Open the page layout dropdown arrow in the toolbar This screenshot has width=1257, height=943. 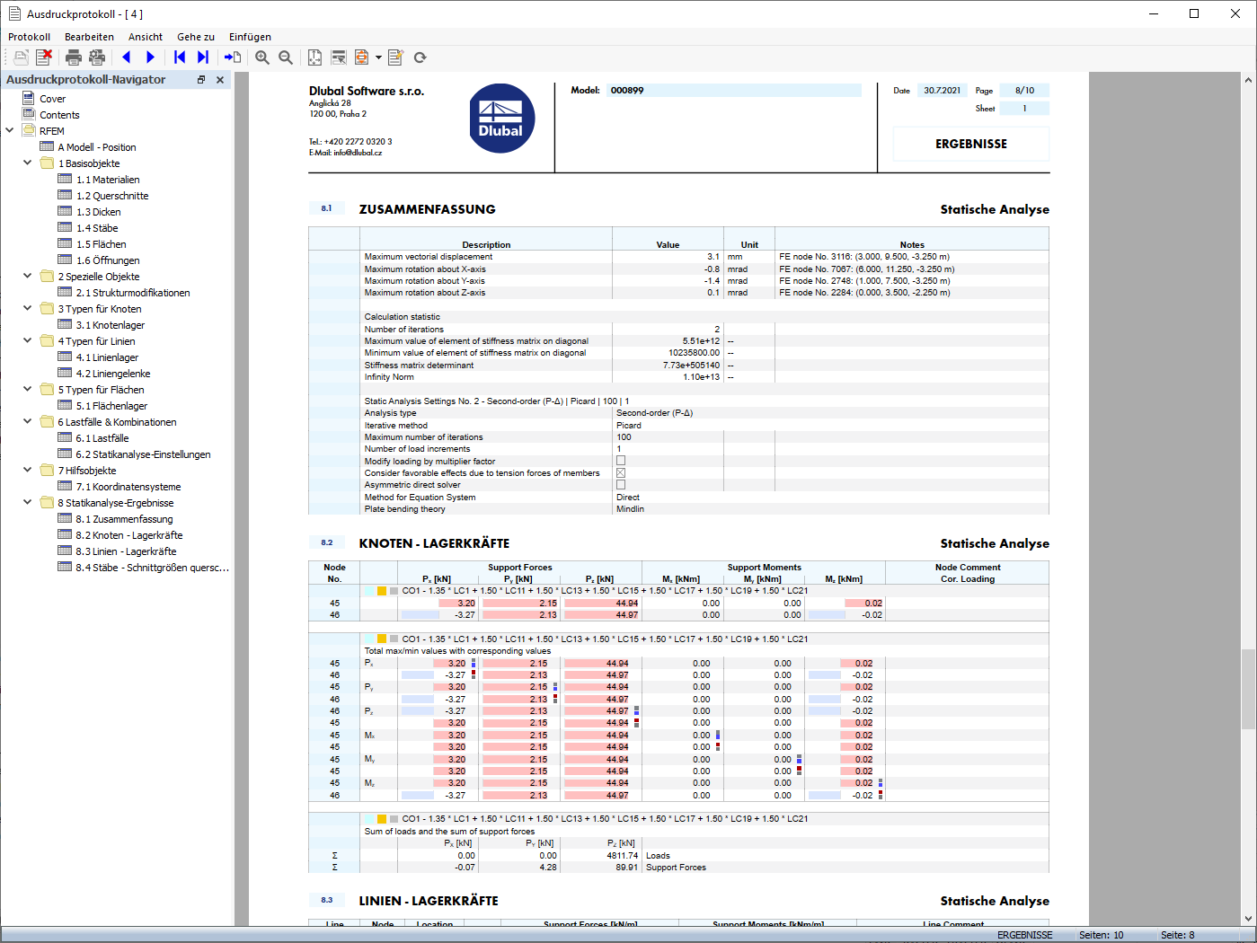[x=378, y=57]
